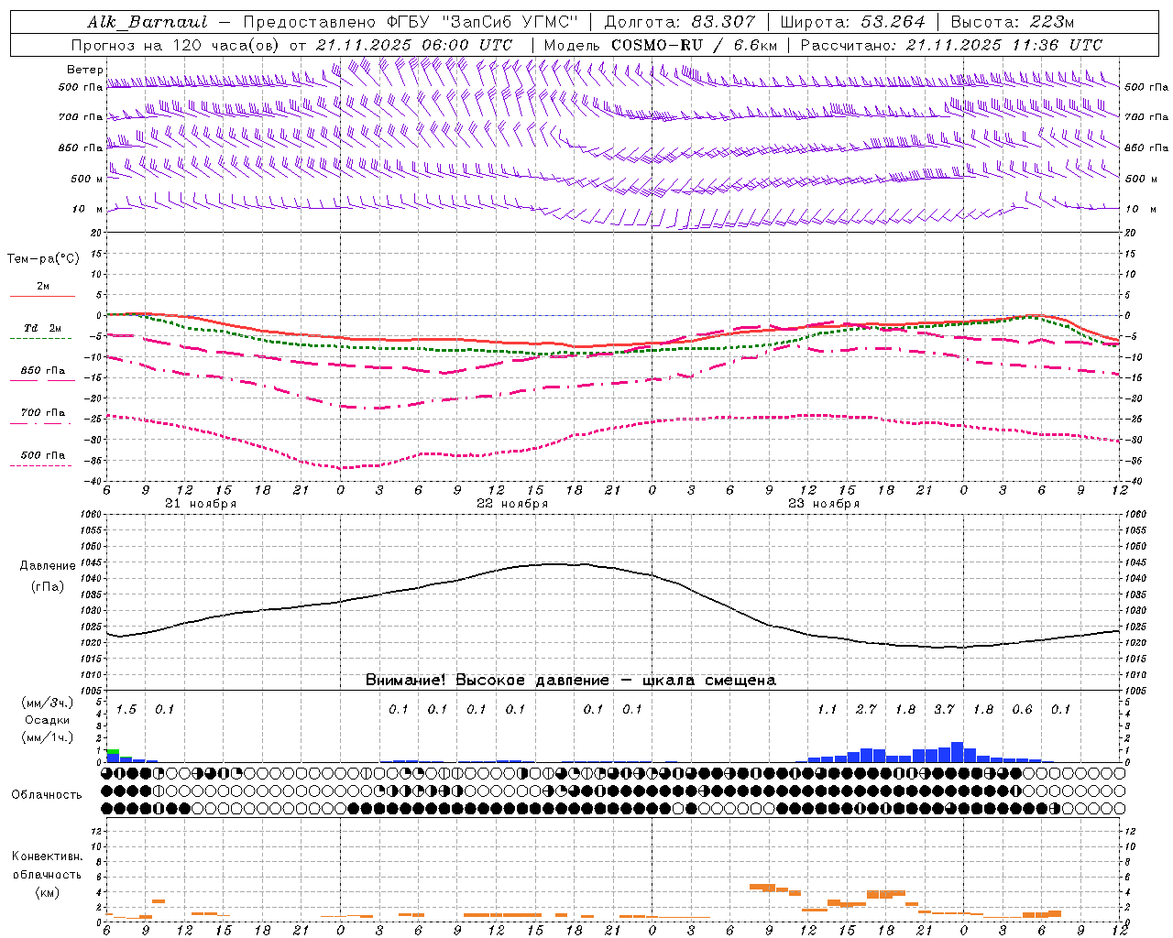This screenshot has height=938, width=1173.
Task: Click the 700 гПа temperature legend entry
Action: point(43,413)
